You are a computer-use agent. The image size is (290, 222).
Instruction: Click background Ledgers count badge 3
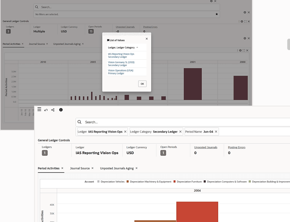tap(8, 31)
